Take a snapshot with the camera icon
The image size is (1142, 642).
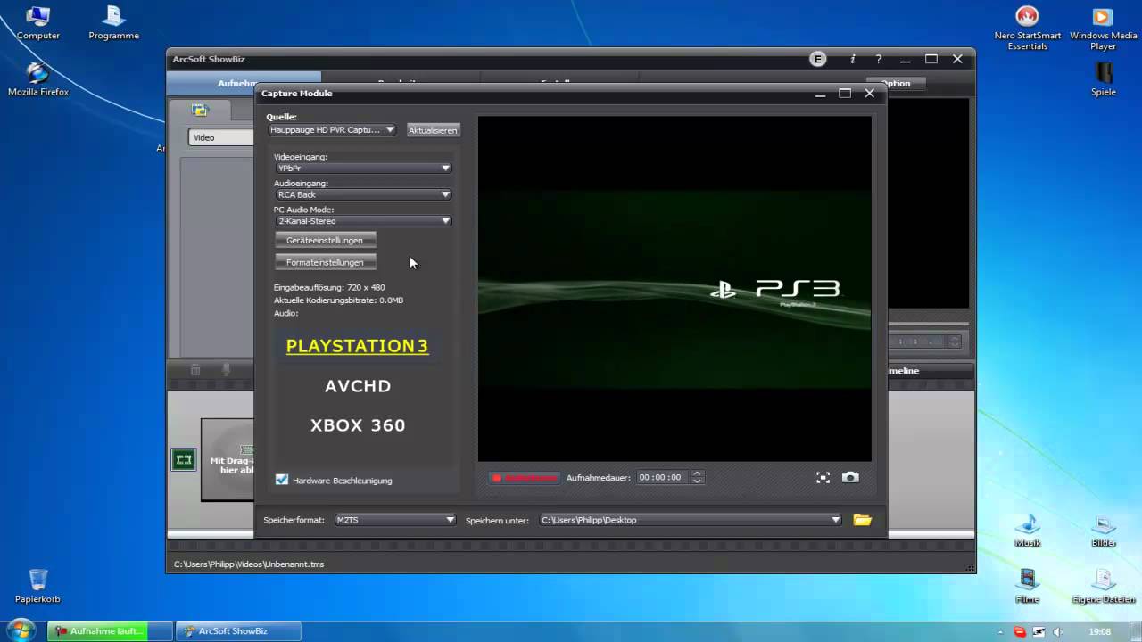pos(850,478)
